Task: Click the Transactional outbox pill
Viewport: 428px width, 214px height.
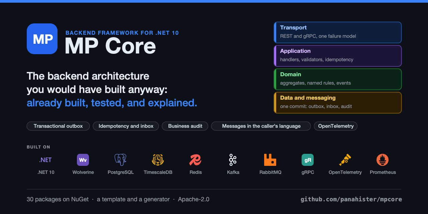Action: pos(58,126)
